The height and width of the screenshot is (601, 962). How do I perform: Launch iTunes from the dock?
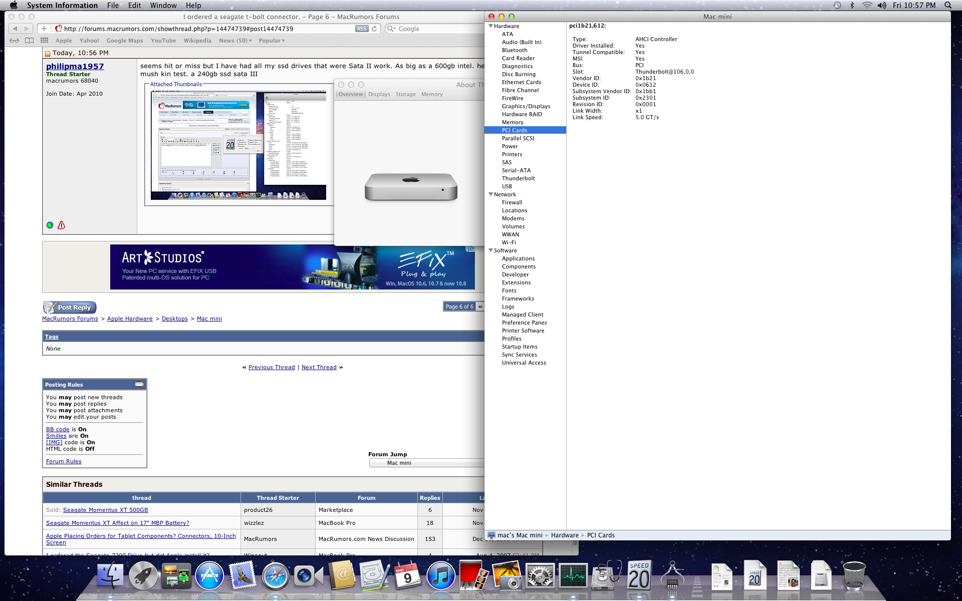pyautogui.click(x=440, y=576)
